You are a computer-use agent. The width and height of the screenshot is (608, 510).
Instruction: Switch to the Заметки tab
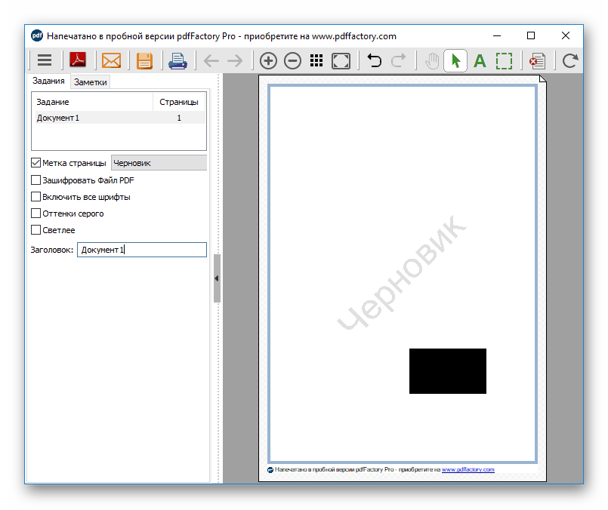pos(90,82)
